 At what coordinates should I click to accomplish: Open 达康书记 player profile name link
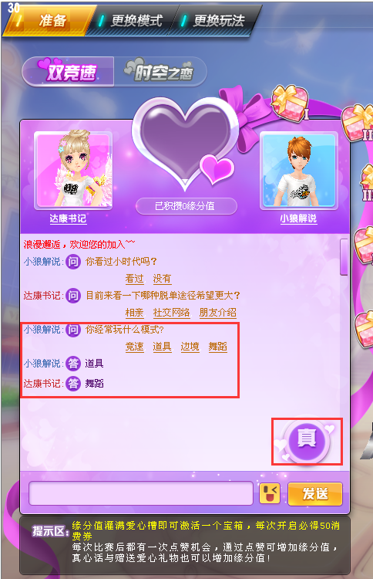tap(68, 218)
